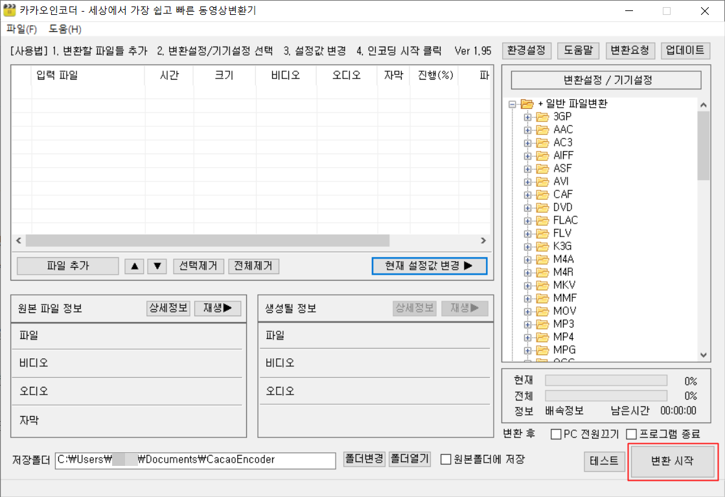Click the 변환요청 button

pyautogui.click(x=630, y=51)
